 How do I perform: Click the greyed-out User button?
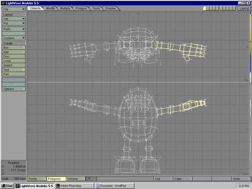click(14, 33)
